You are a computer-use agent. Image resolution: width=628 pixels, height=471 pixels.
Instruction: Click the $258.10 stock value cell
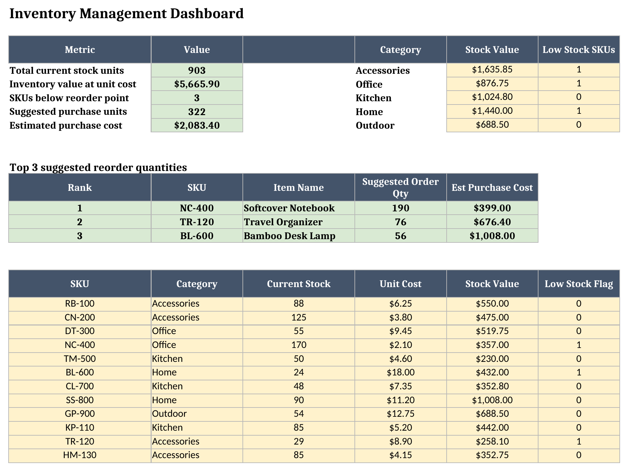492,442
